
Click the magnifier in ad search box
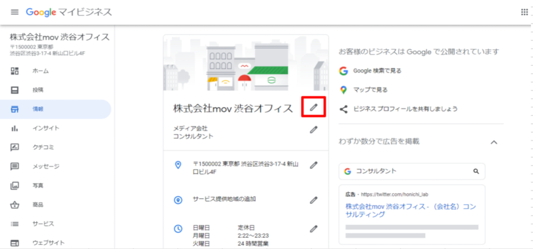pos(476,171)
